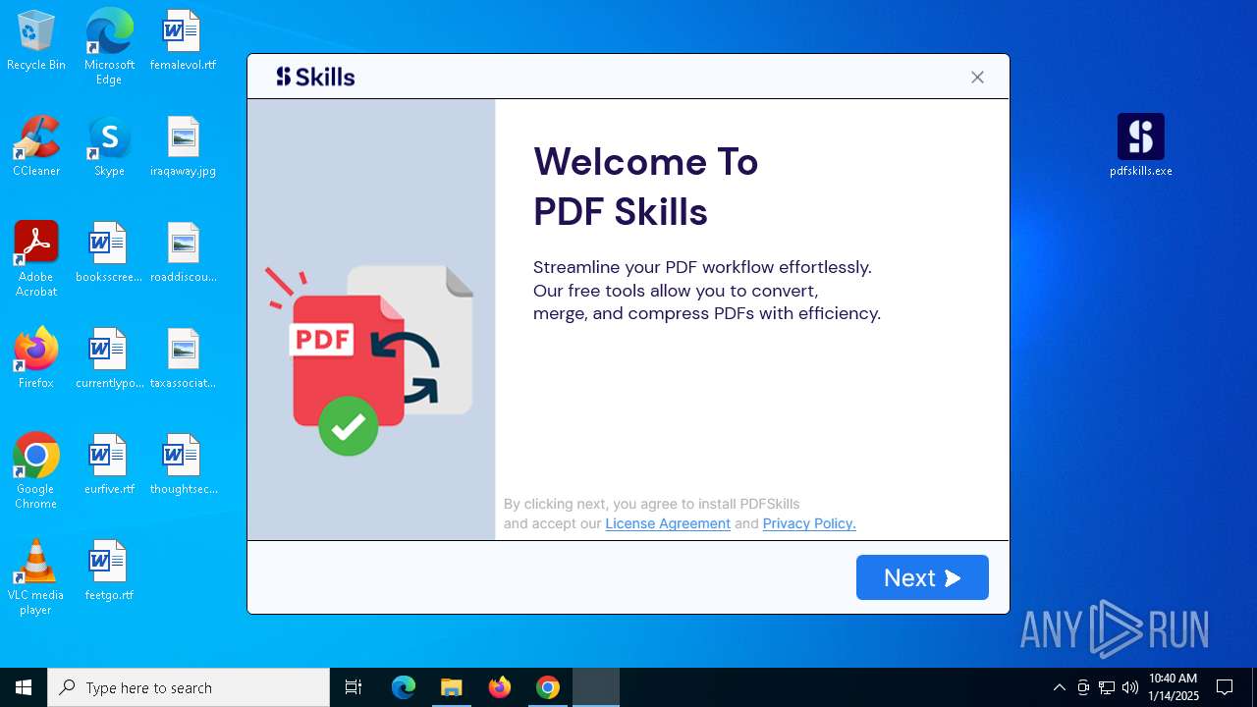1257x707 pixels.
Task: Launch Firefox from the taskbar
Action: point(500,687)
